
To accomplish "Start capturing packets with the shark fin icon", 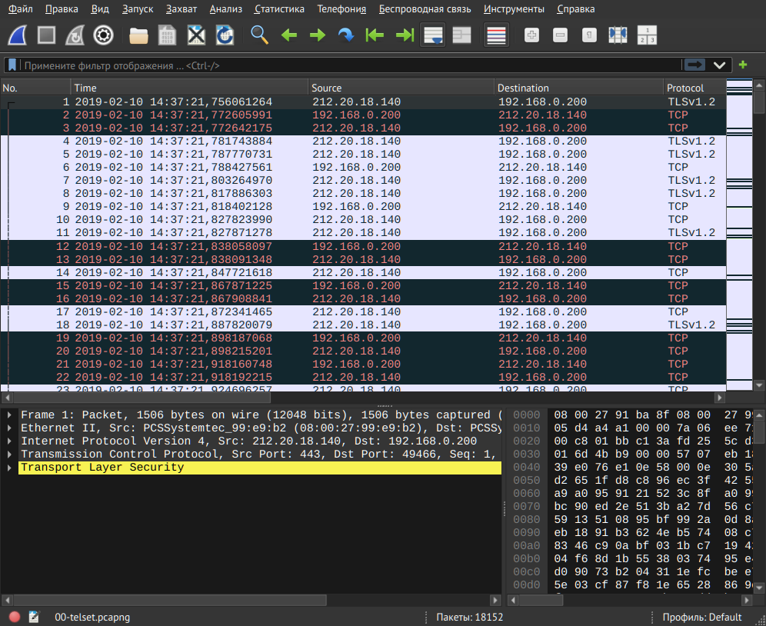I will pos(18,35).
